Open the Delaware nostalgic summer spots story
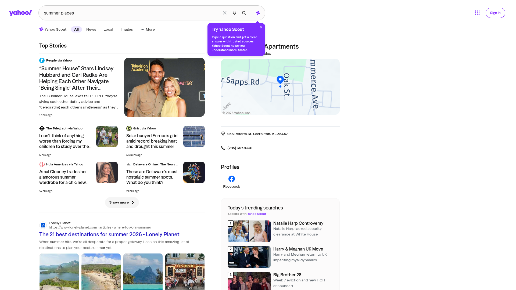The width and height of the screenshot is (516, 290). (x=152, y=177)
